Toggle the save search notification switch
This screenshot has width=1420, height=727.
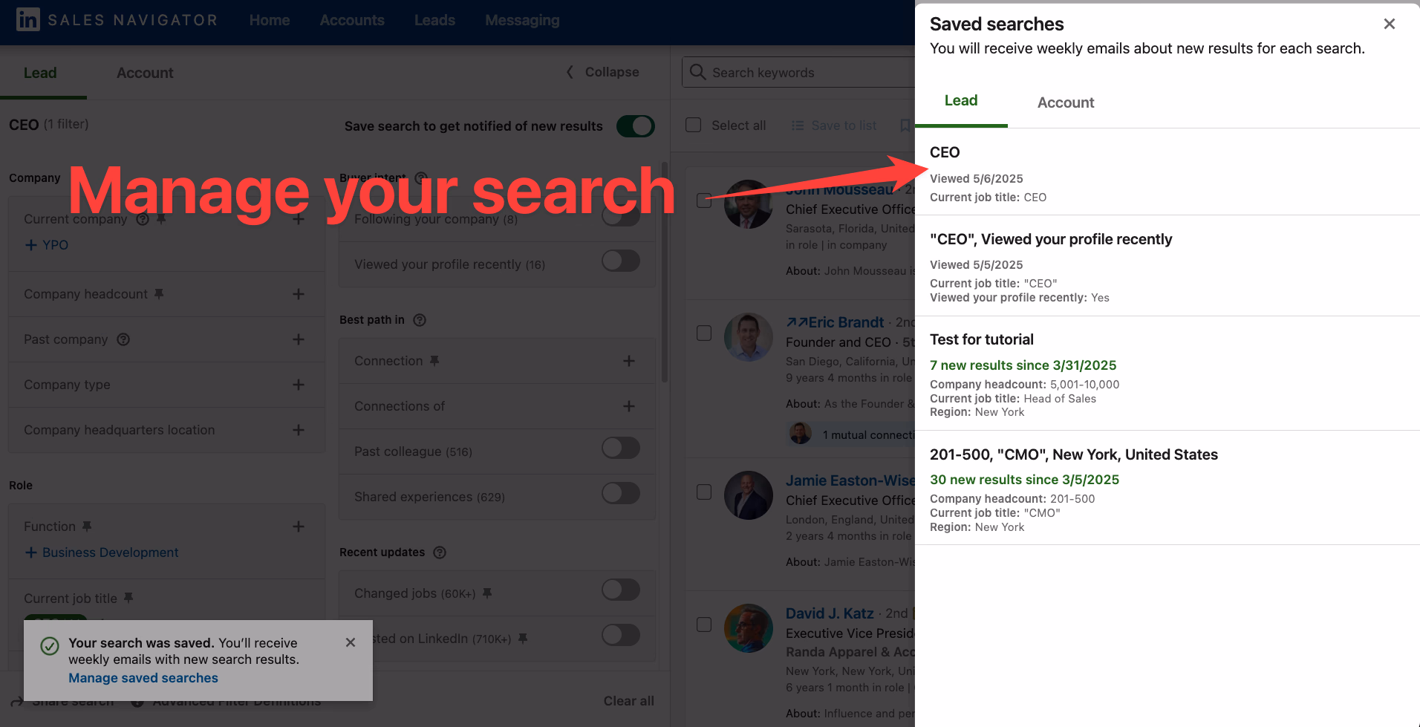click(x=636, y=126)
